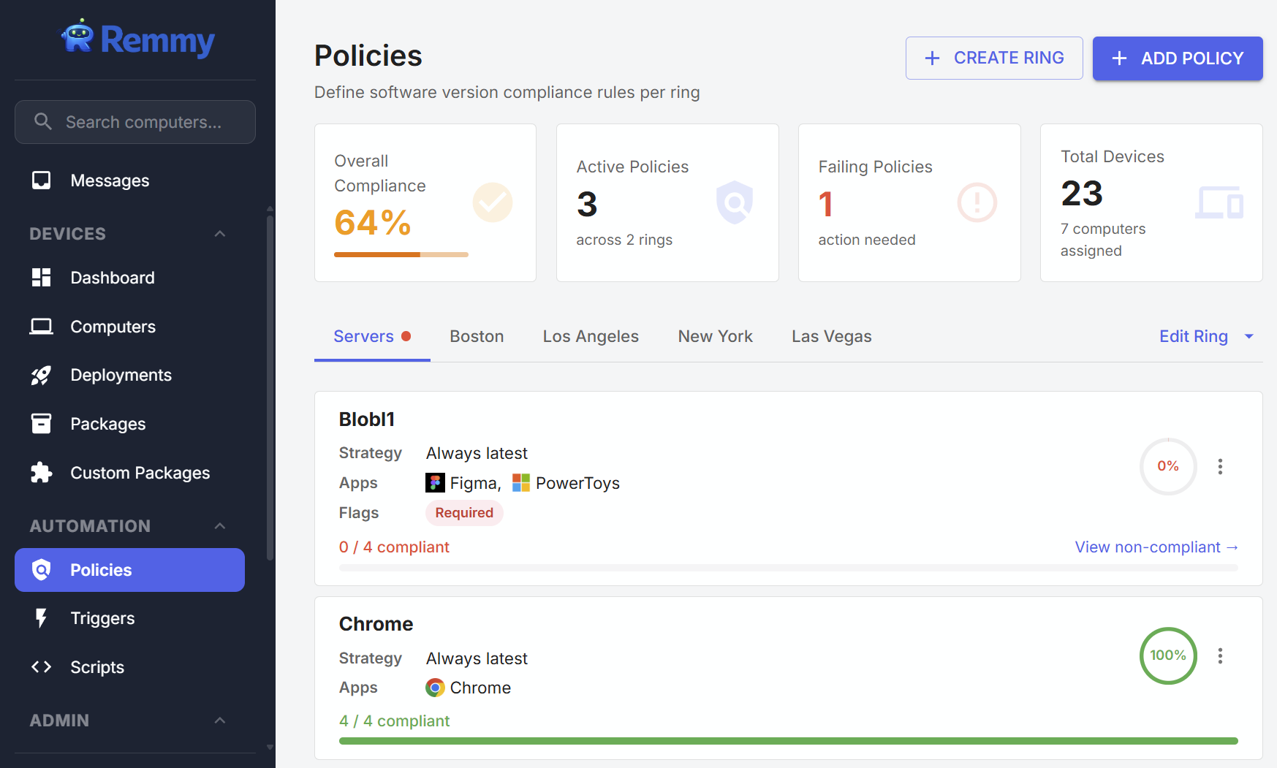
Task: Open the Edit Ring dropdown
Action: [x=1205, y=336]
